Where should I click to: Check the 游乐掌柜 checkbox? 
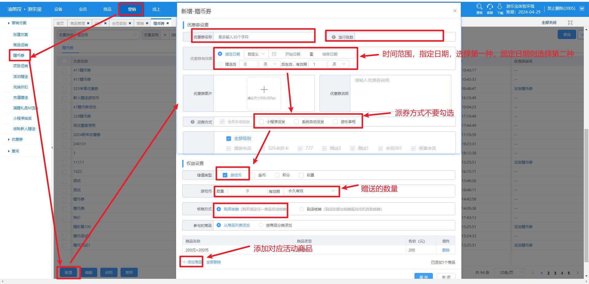click(335, 122)
